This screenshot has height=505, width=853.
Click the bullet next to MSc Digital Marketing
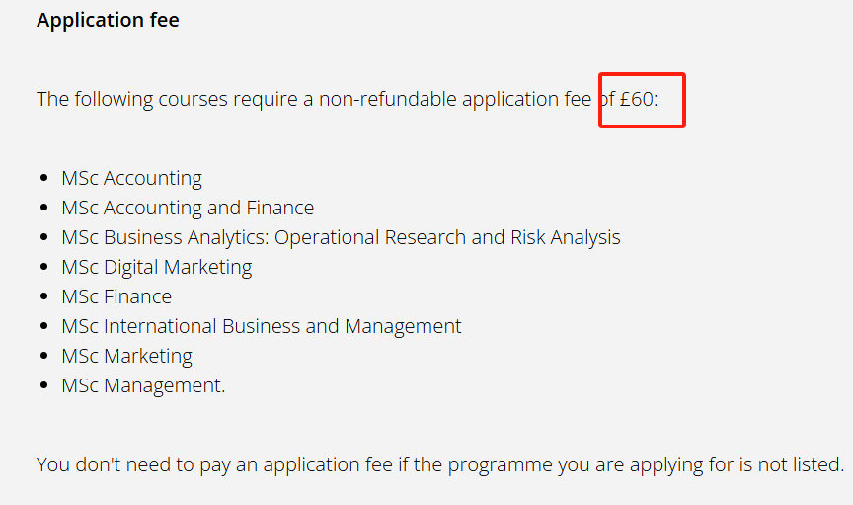click(43, 268)
